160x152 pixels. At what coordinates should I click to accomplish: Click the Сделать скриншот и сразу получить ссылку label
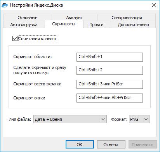click(x=40, y=70)
